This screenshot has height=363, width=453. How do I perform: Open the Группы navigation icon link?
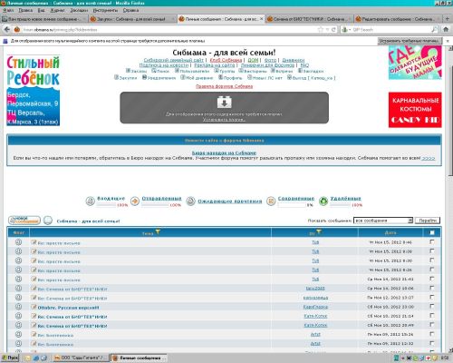225,71
